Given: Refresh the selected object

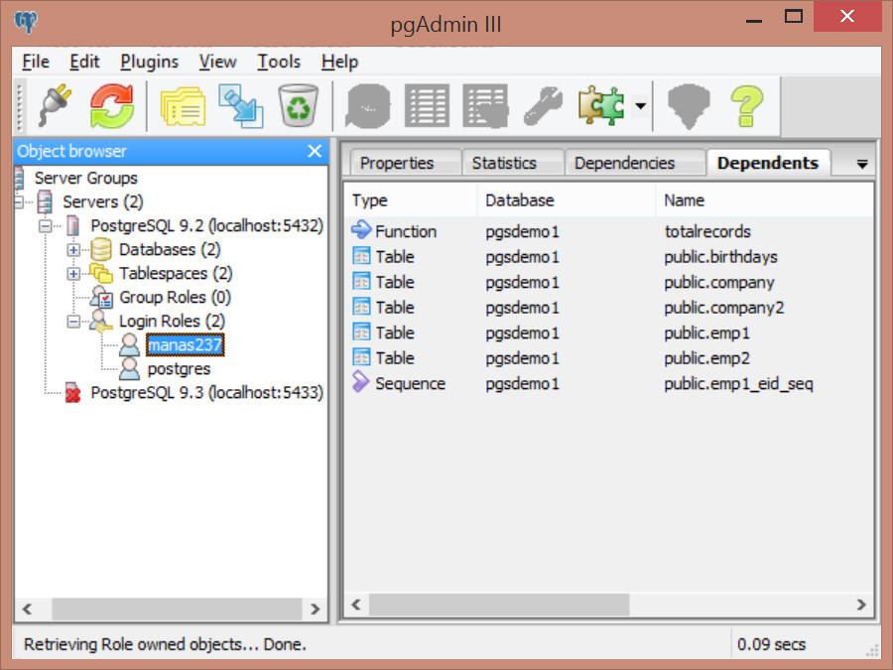Looking at the screenshot, I should 111,106.
